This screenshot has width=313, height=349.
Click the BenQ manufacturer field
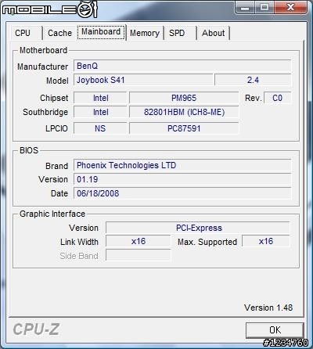pos(182,66)
